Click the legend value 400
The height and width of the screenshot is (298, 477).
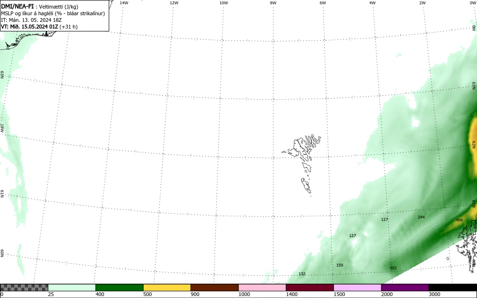(100, 294)
